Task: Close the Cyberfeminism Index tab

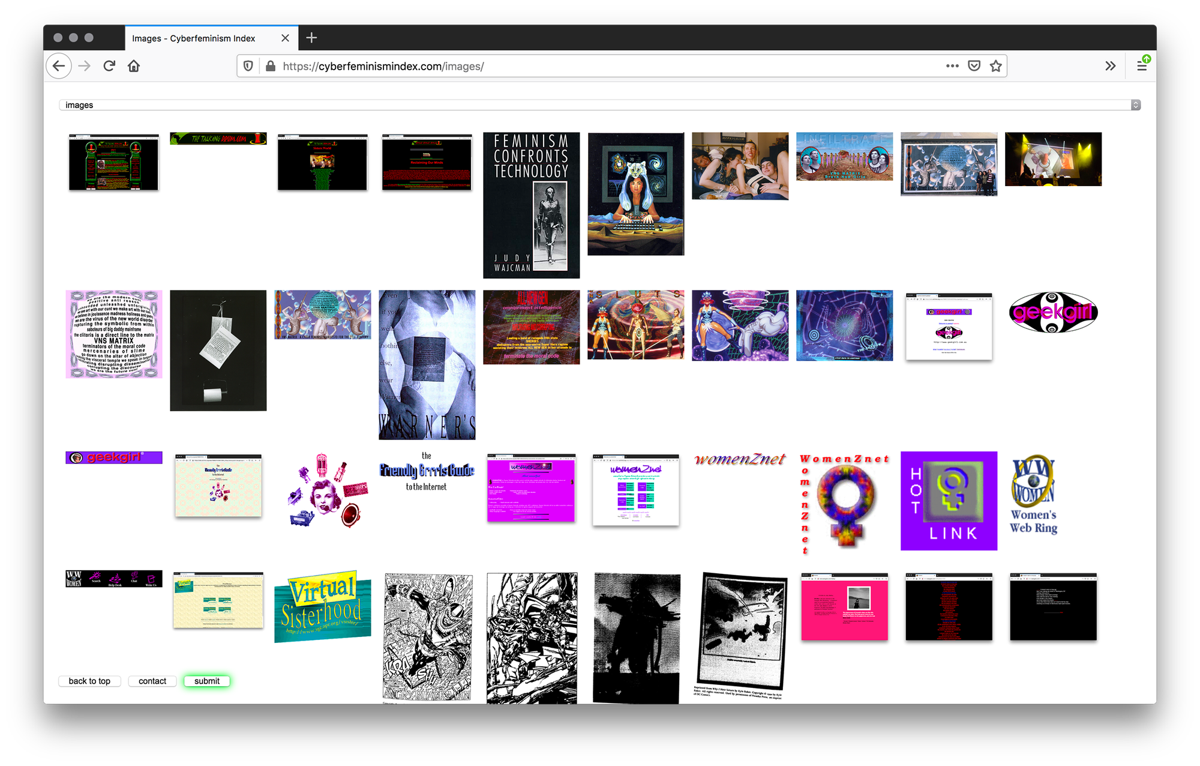Action: tap(285, 38)
